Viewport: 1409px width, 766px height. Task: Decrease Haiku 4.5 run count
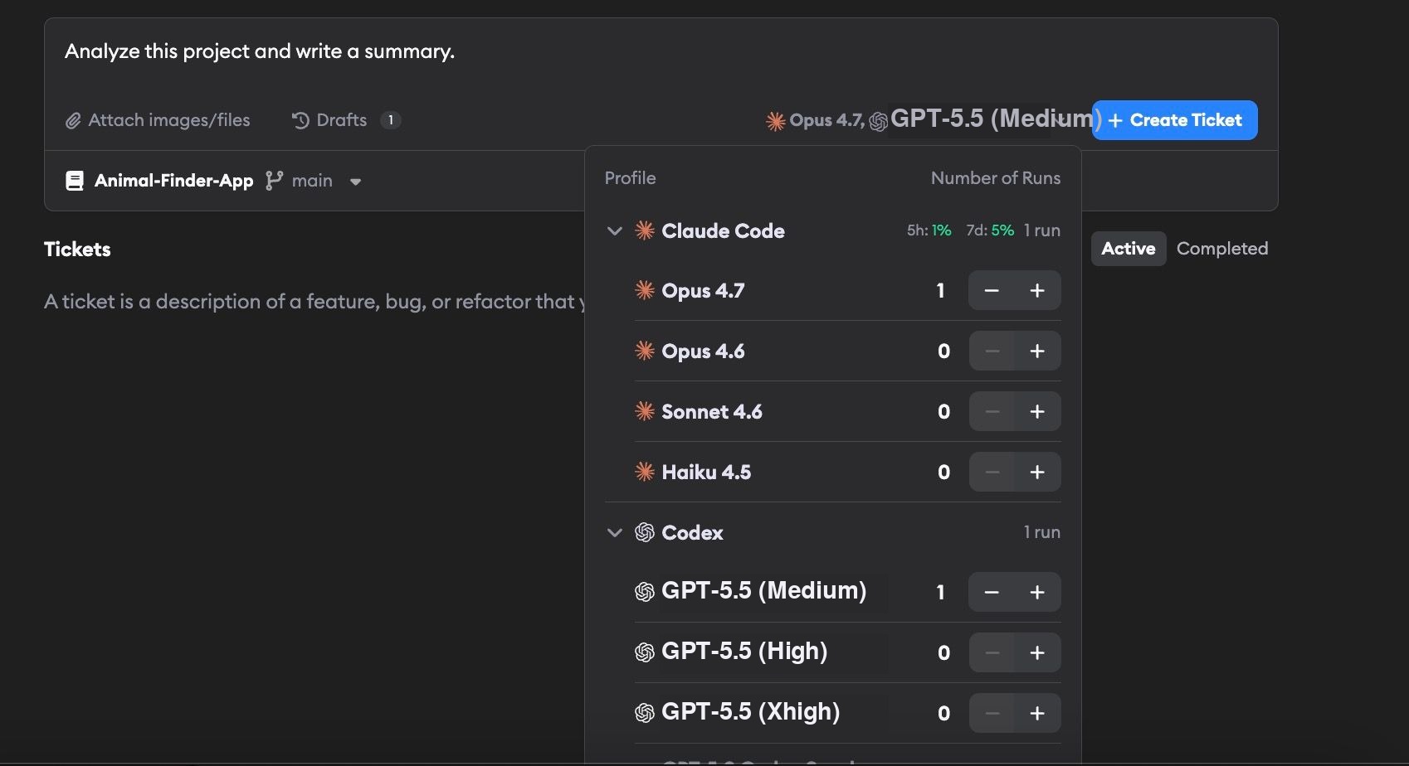tap(992, 472)
